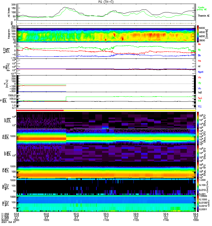Click the FBK edc12 Hz axis label
Image resolution: width=212 pixels, height=226 pixels.
(x=5, y=187)
